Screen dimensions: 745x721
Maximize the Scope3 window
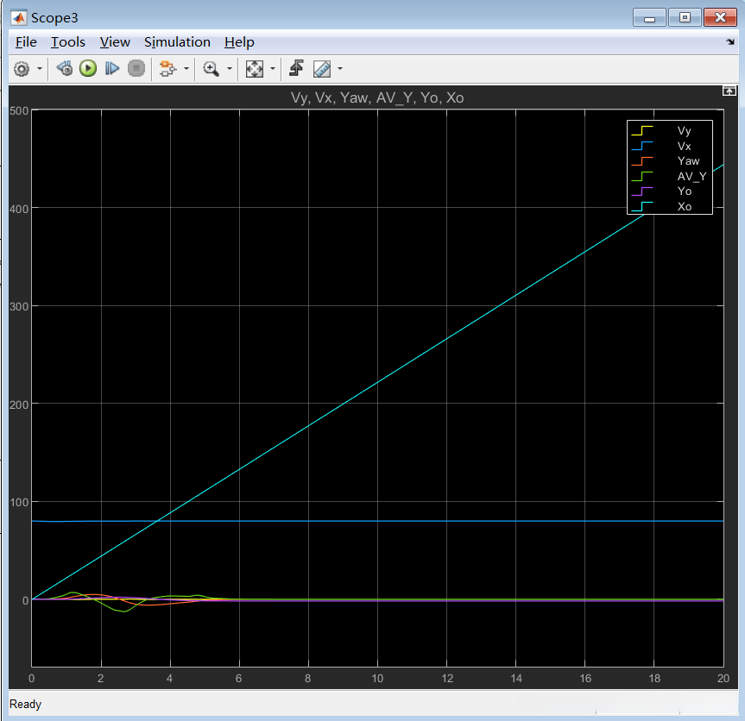(x=685, y=18)
